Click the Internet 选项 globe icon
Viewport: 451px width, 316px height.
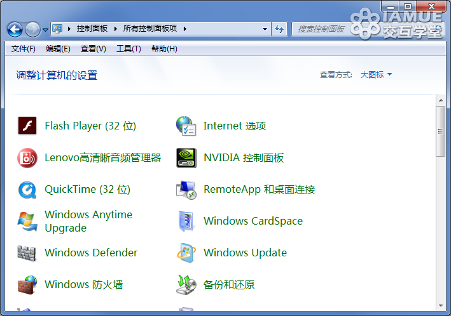186,126
